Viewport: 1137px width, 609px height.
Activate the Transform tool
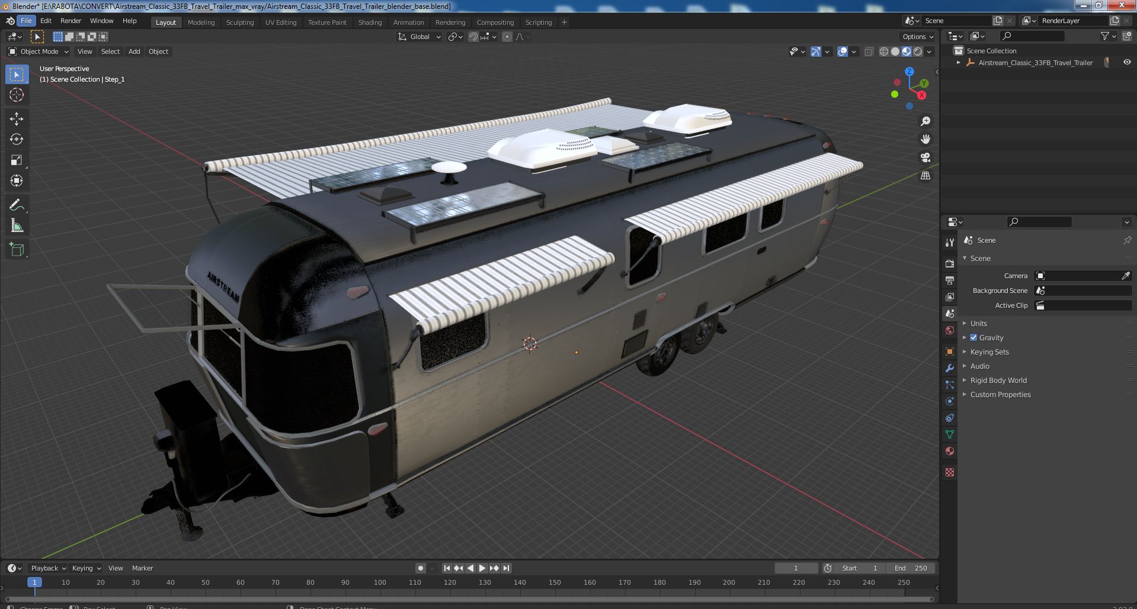17,181
